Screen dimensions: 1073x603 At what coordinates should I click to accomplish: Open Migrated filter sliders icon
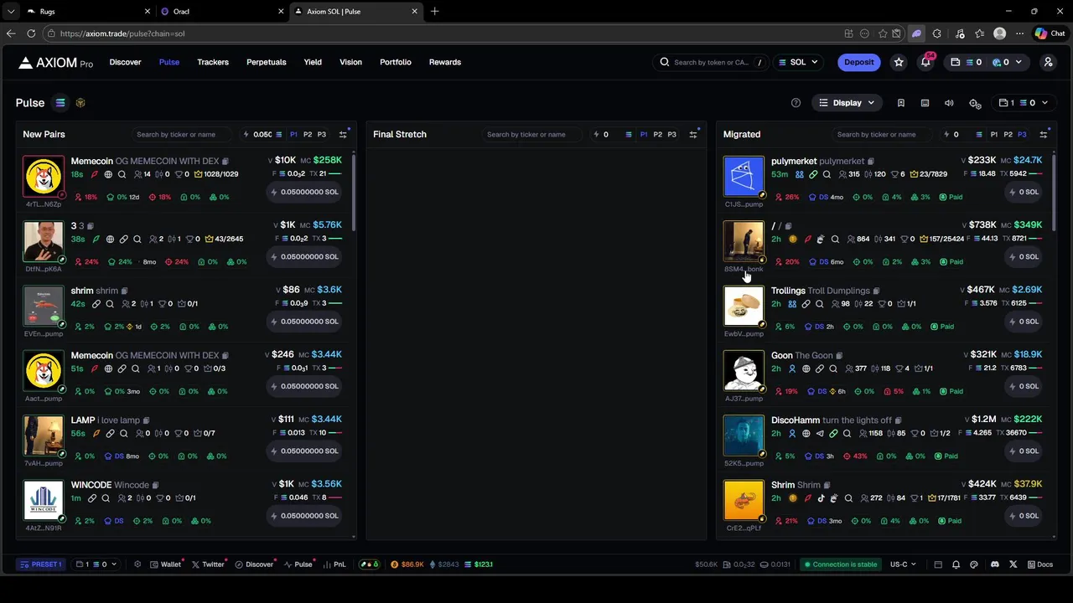(x=1044, y=134)
